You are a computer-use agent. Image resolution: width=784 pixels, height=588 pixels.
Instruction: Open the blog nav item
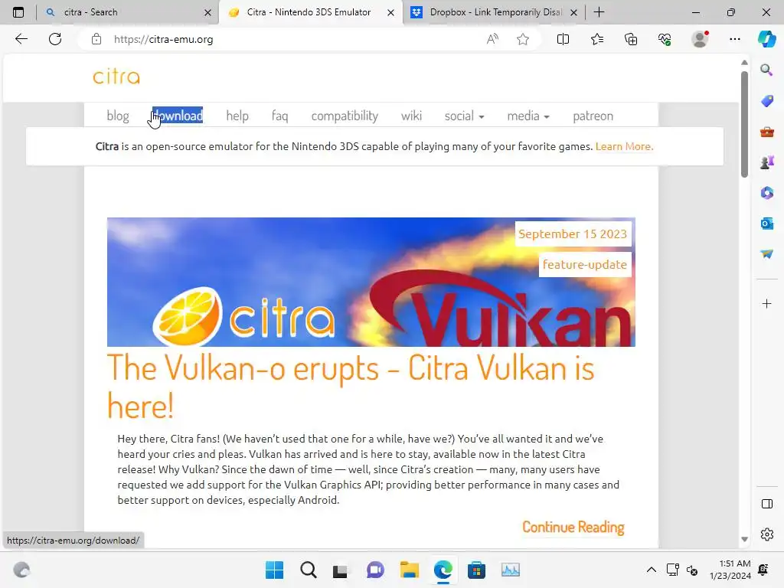pyautogui.click(x=117, y=116)
